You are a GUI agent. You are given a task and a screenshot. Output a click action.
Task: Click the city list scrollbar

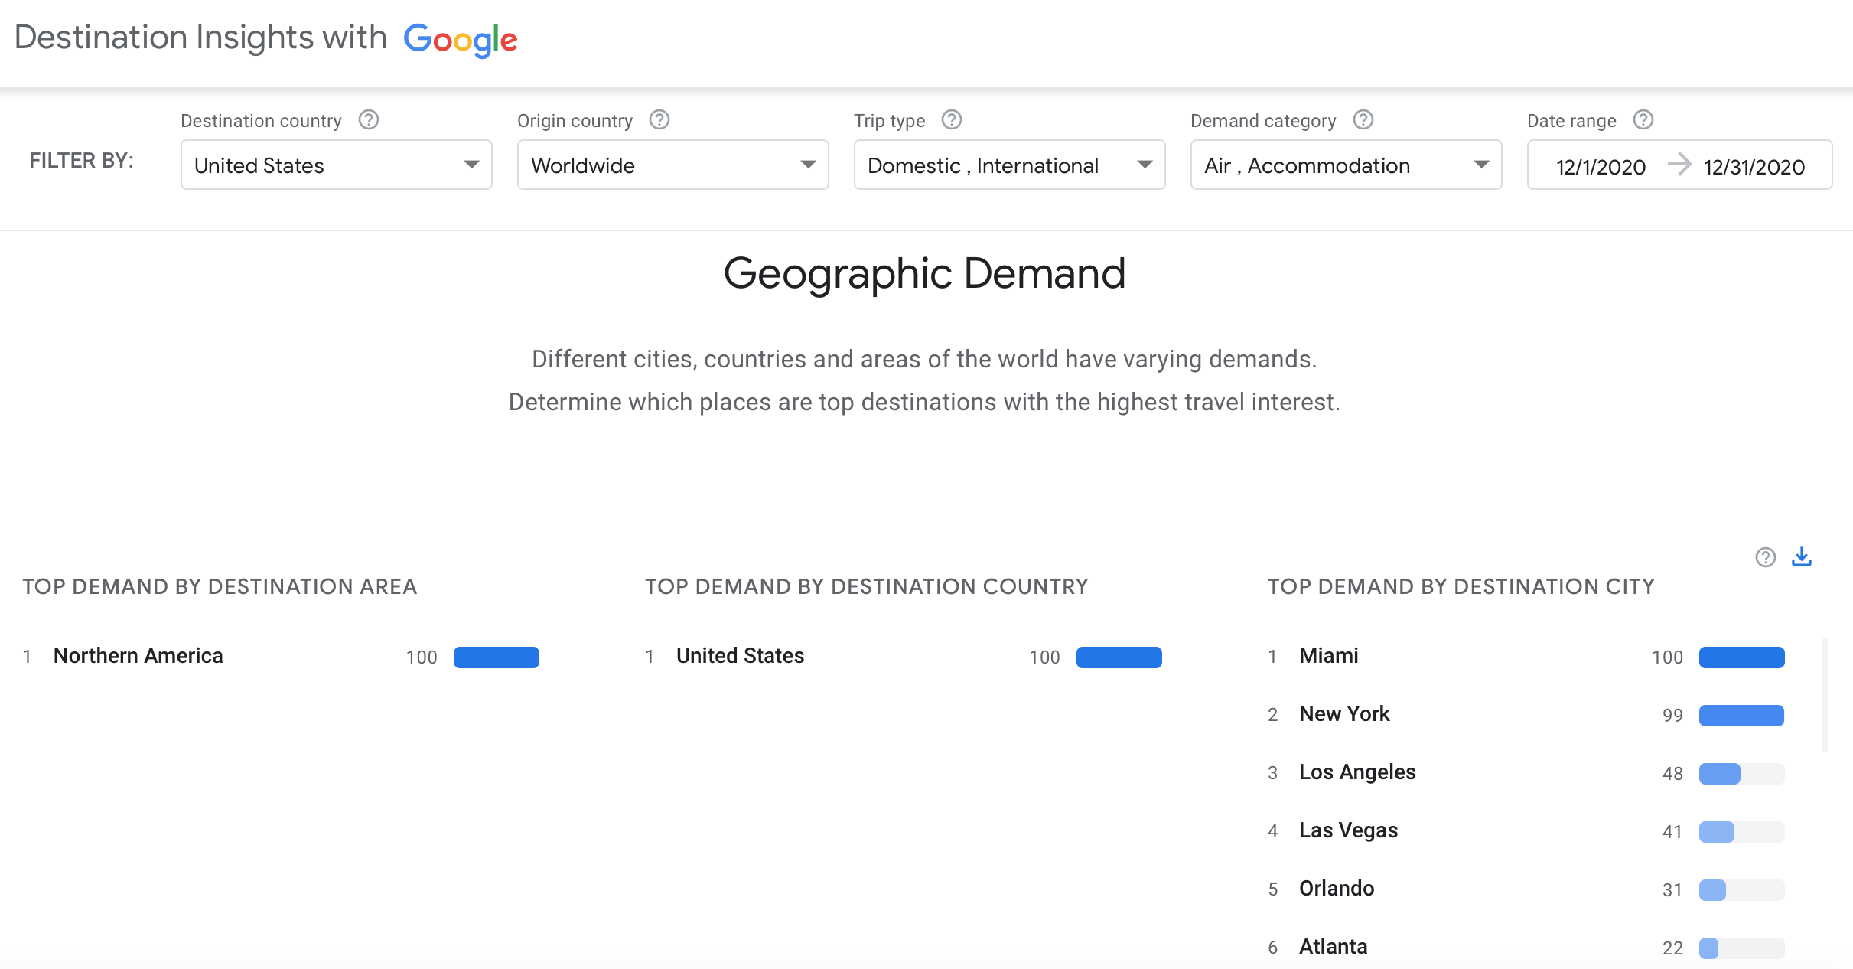pos(1825,695)
